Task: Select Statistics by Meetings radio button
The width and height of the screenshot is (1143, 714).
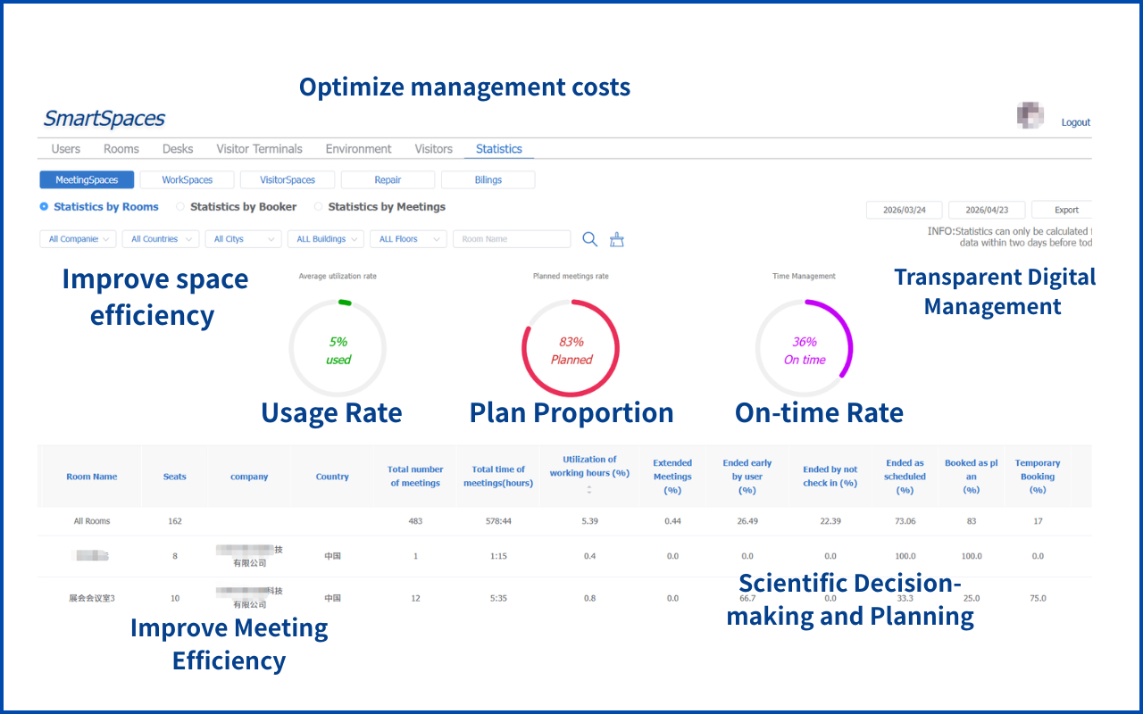Action: click(319, 207)
